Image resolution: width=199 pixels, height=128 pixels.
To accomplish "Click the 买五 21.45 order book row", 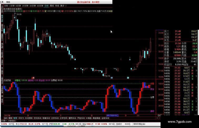I will point(181,40).
